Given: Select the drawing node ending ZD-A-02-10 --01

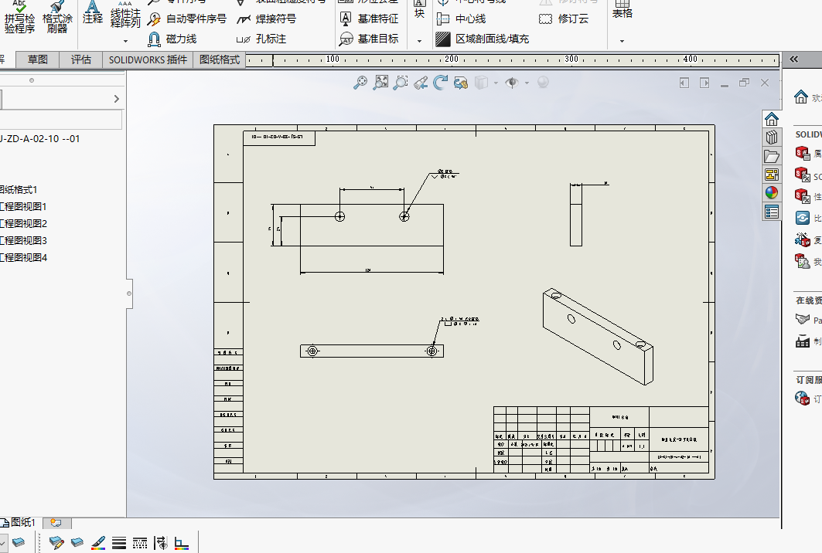Looking at the screenshot, I should pyautogui.click(x=40, y=139).
